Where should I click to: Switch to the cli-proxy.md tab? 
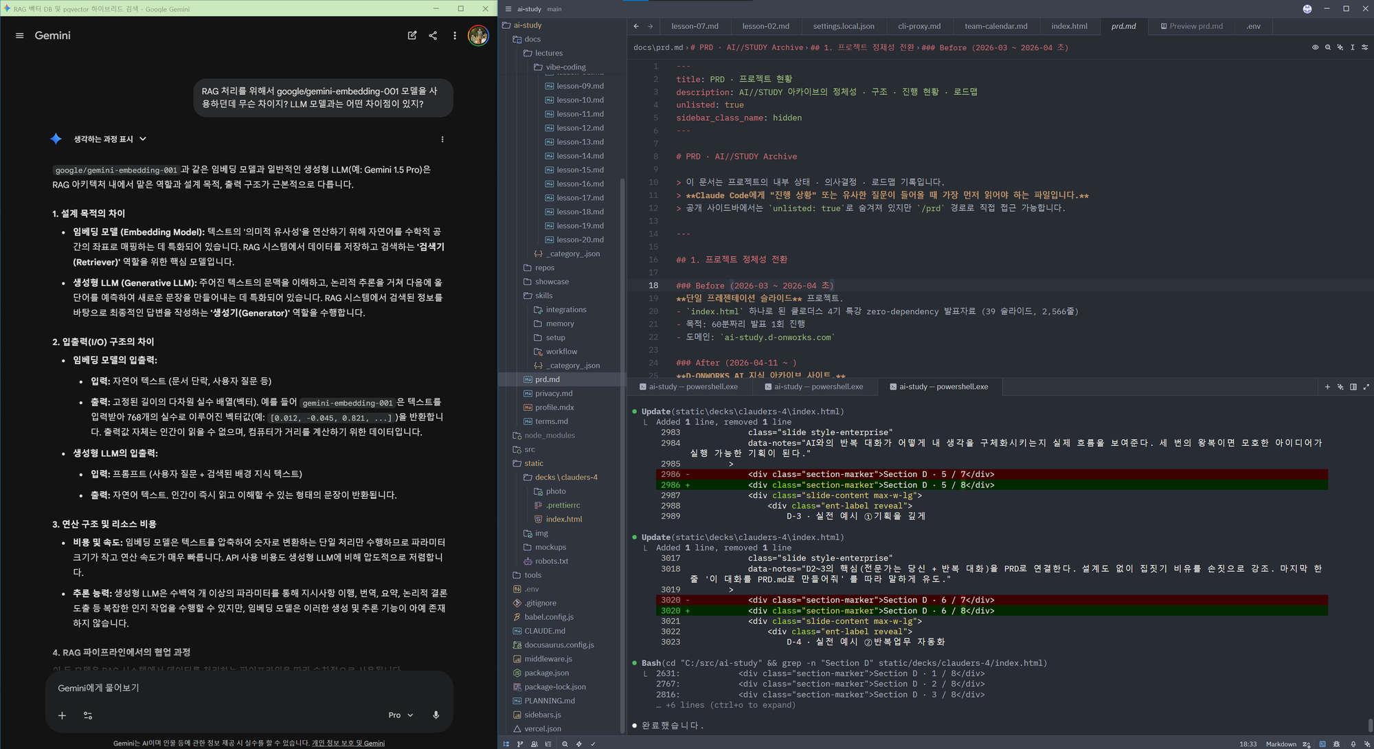coord(919,26)
